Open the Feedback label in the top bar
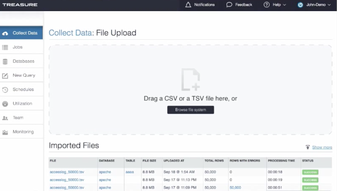 pyautogui.click(x=244, y=5)
